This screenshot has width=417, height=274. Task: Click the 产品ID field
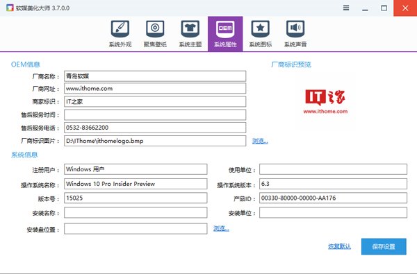(333, 198)
